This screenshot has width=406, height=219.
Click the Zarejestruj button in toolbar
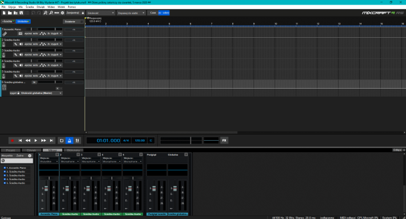(x=73, y=13)
